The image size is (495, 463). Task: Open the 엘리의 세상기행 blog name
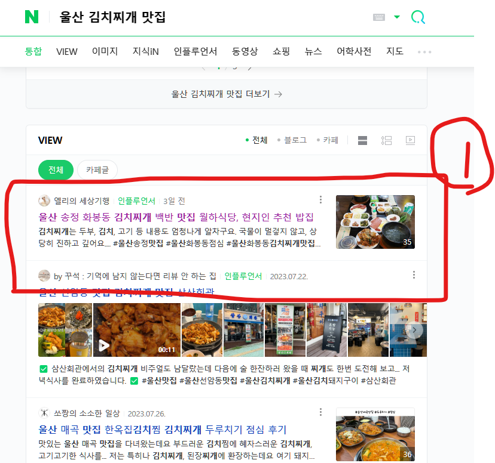pos(81,200)
